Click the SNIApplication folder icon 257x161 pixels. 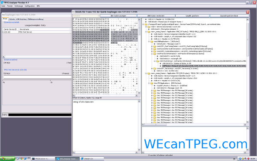pyautogui.click(x=152, y=42)
